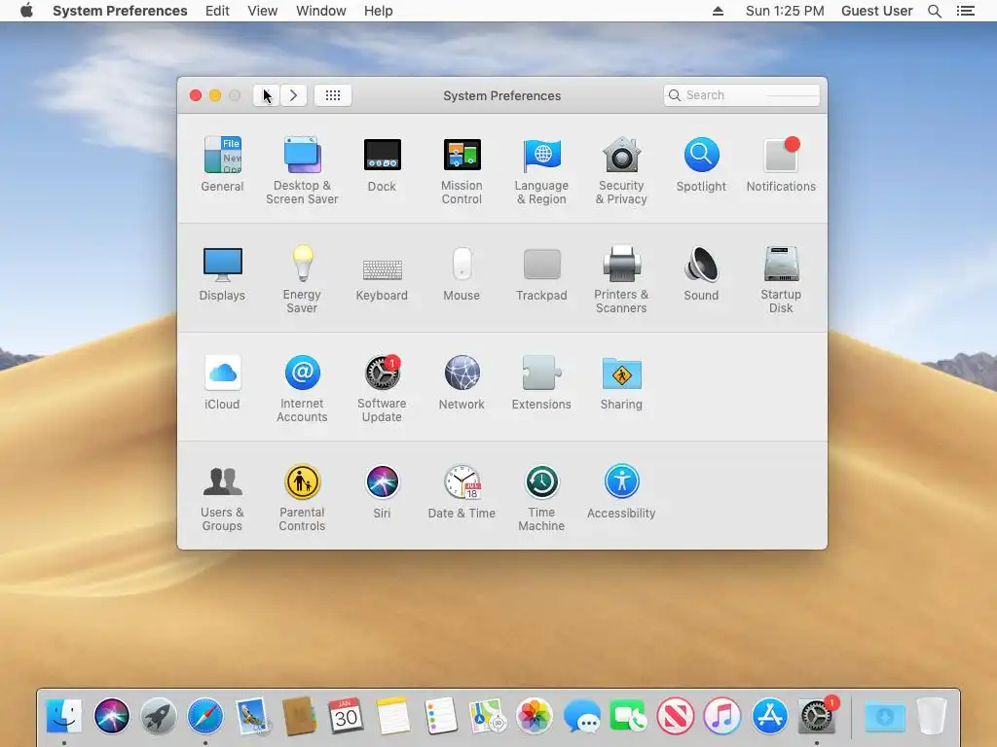Launch Siri from the Dock
997x747 pixels.
point(111,715)
